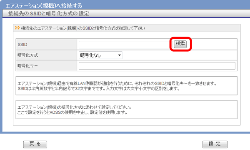This screenshot has height=150, width=250.
Task: Click the 設定 apply button
Action: point(215,145)
